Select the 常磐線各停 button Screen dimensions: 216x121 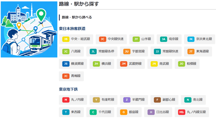tap(102, 52)
